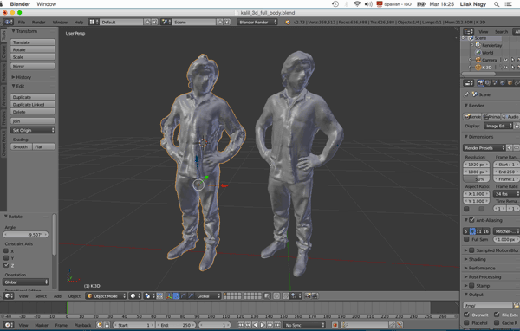Click the Smooth shading button

click(x=21, y=146)
